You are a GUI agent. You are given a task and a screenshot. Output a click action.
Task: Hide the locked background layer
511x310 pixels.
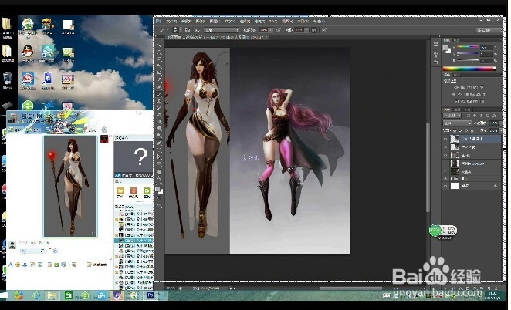tap(445, 186)
